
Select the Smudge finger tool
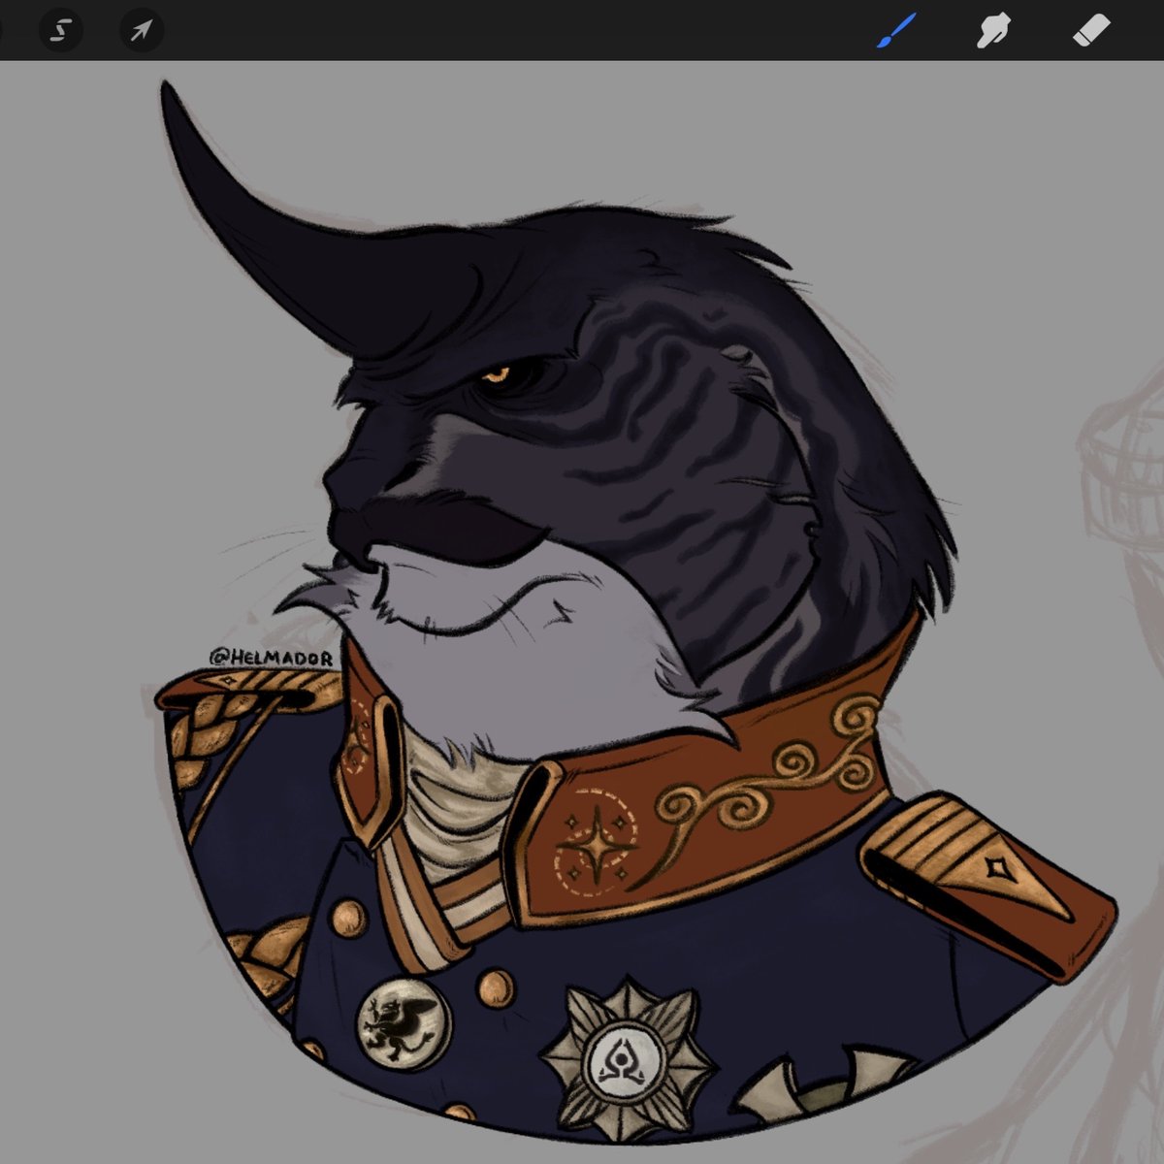pyautogui.click(x=993, y=31)
